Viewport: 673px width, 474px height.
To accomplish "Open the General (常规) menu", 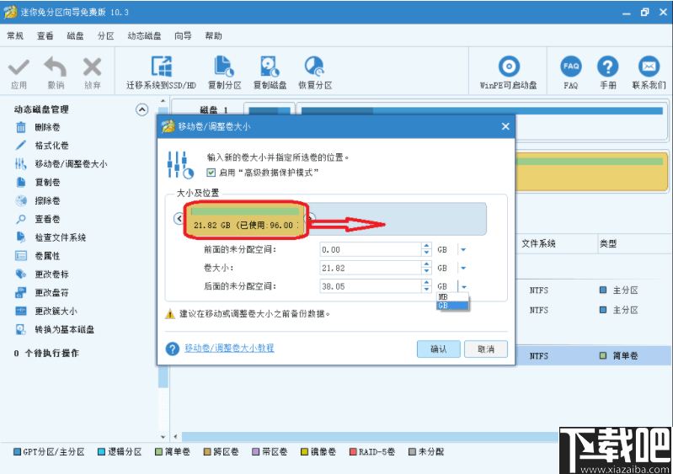I will pos(15,36).
